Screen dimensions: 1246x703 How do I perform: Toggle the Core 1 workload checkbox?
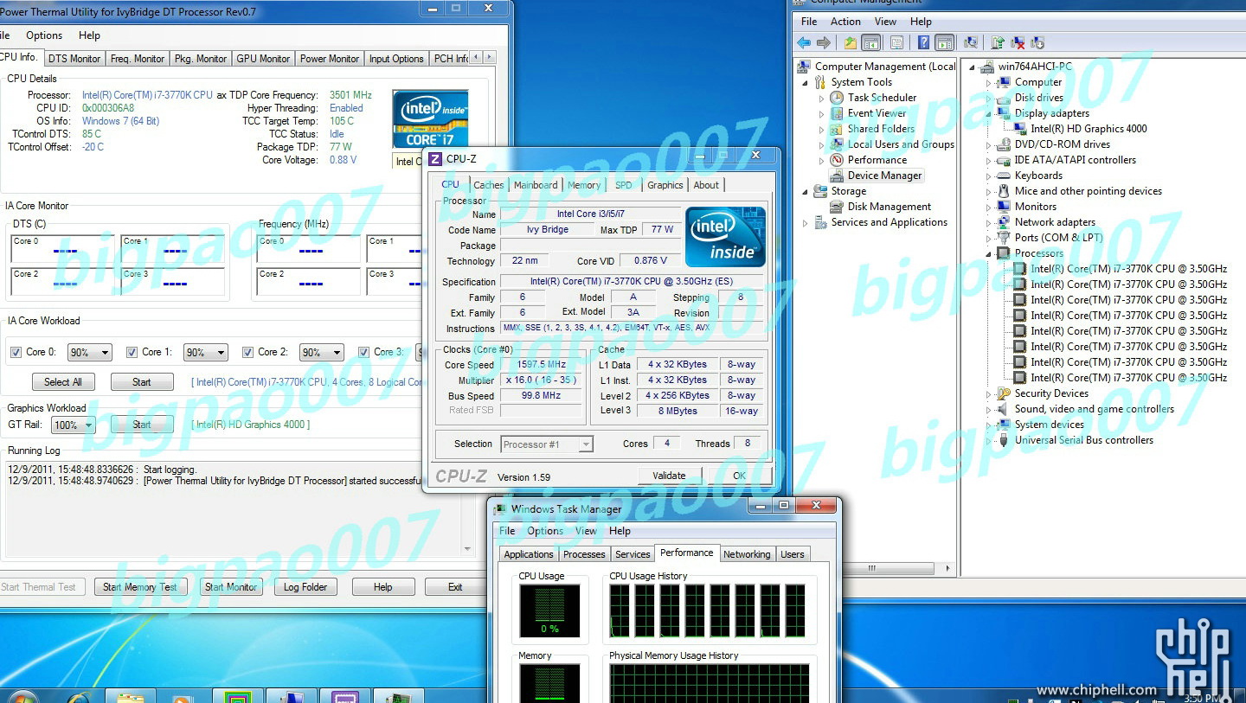click(x=132, y=352)
